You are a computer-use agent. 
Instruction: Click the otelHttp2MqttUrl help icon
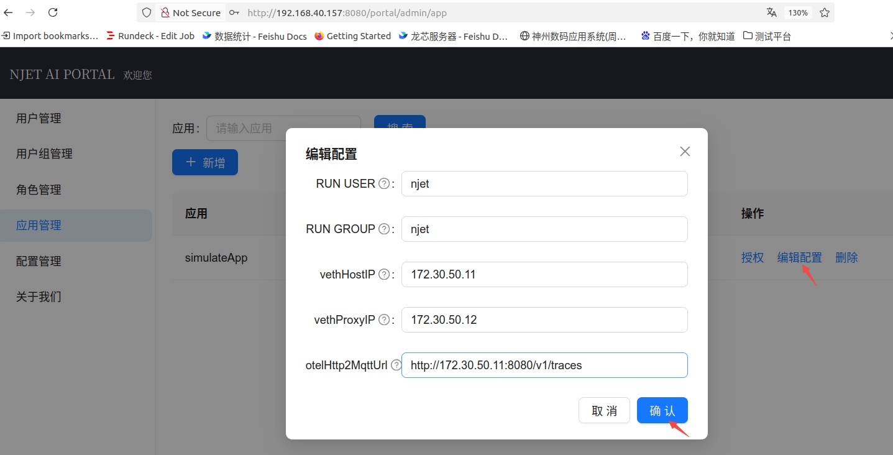coord(396,365)
